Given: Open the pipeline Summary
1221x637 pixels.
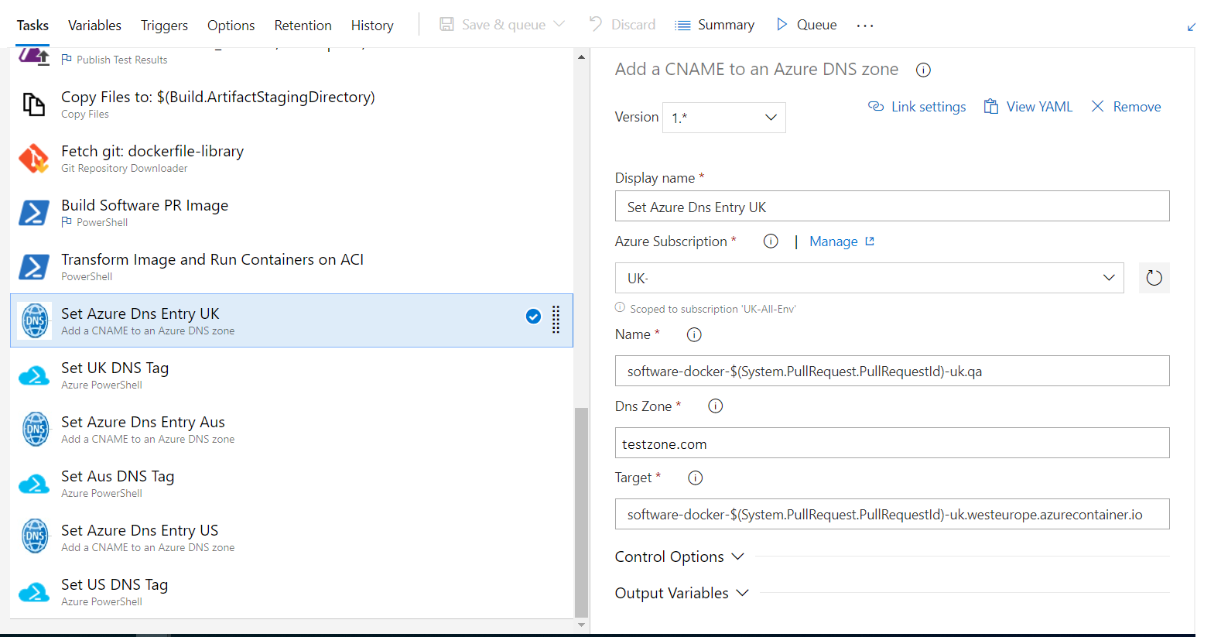Looking at the screenshot, I should coord(714,25).
